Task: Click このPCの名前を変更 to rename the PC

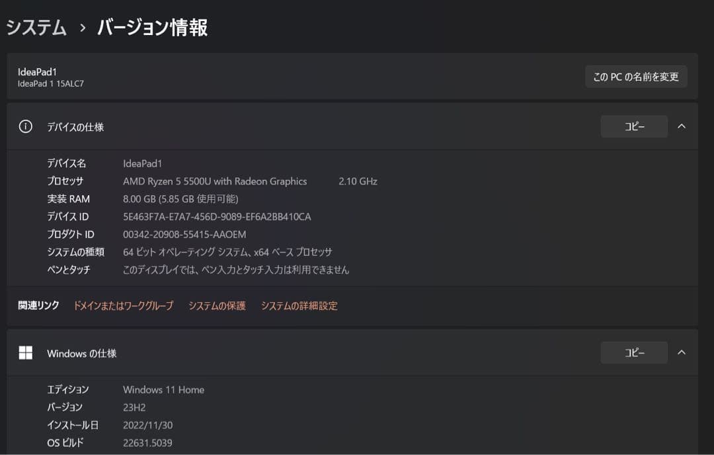Action: pyautogui.click(x=635, y=77)
